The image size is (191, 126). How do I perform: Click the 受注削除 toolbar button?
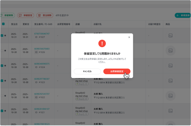45,15
